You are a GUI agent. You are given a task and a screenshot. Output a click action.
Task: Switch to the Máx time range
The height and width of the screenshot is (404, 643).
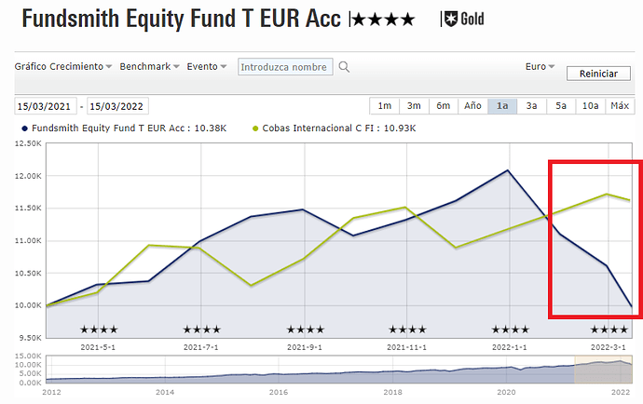click(x=620, y=106)
